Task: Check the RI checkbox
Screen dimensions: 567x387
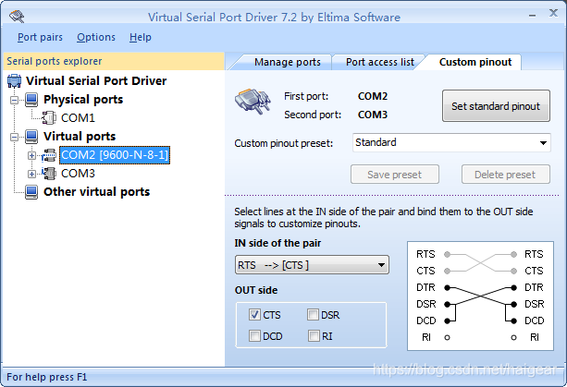Action: [x=314, y=335]
